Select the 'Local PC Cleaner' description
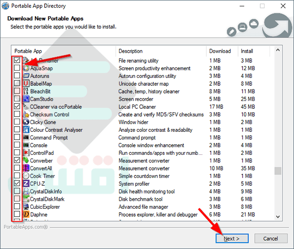Image resolution: width=294 pixels, height=249 pixels. [137, 107]
